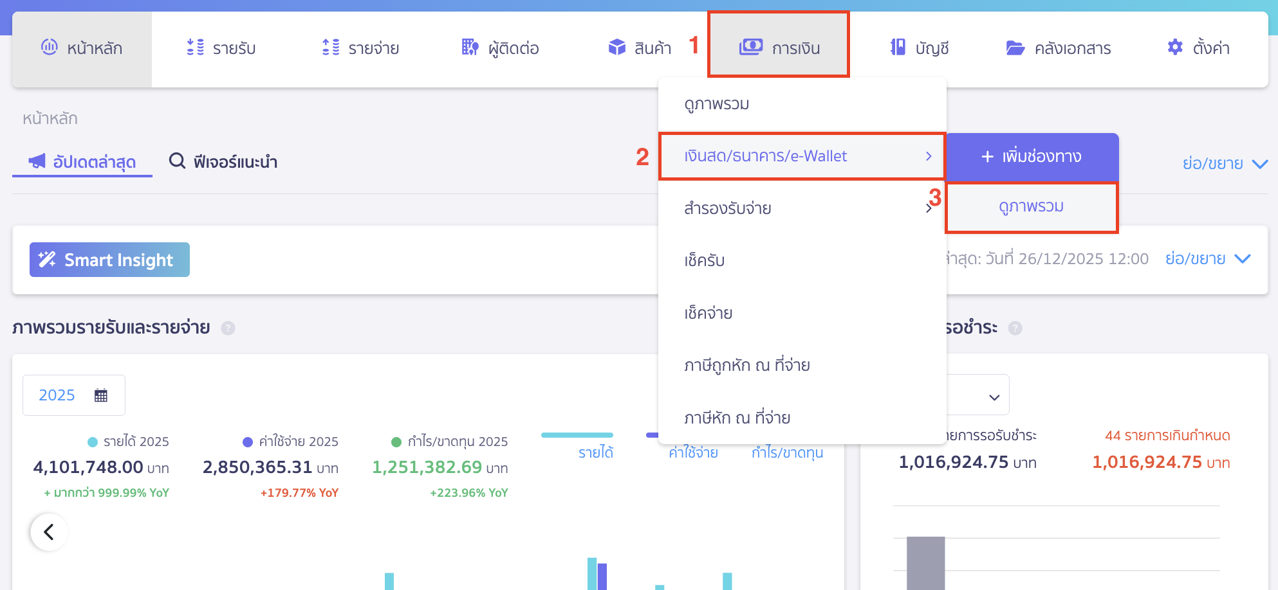Image resolution: width=1278 pixels, height=590 pixels.
Task: Switch to the ฟีเจอร์แนะนำ tab
Action: coord(223,161)
